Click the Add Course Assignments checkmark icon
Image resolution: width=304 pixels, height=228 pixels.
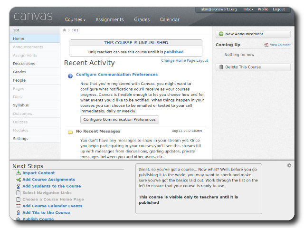tap(18, 180)
